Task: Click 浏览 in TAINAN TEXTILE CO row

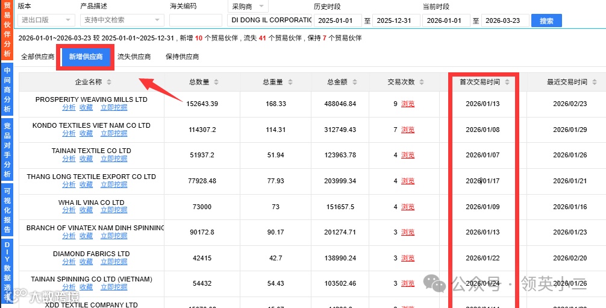Action: [x=408, y=155]
